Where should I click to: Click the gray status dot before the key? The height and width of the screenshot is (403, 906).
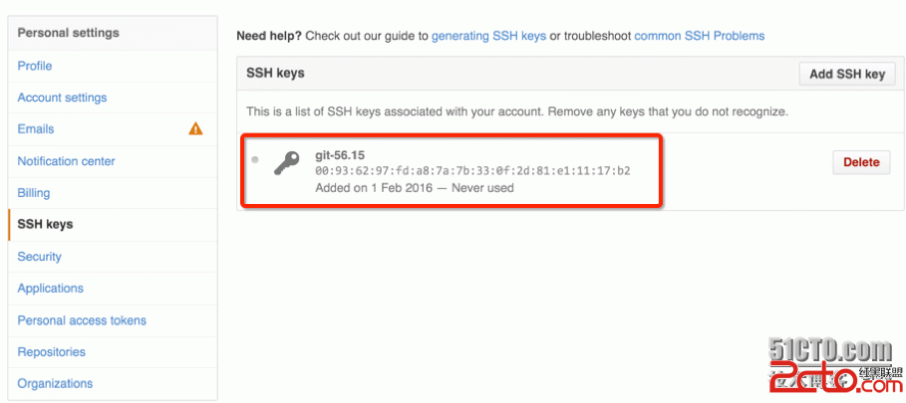(x=255, y=159)
